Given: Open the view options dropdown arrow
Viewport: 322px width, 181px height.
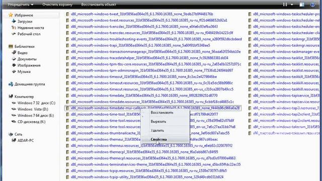Looking at the screenshot, I should click(292, 5).
